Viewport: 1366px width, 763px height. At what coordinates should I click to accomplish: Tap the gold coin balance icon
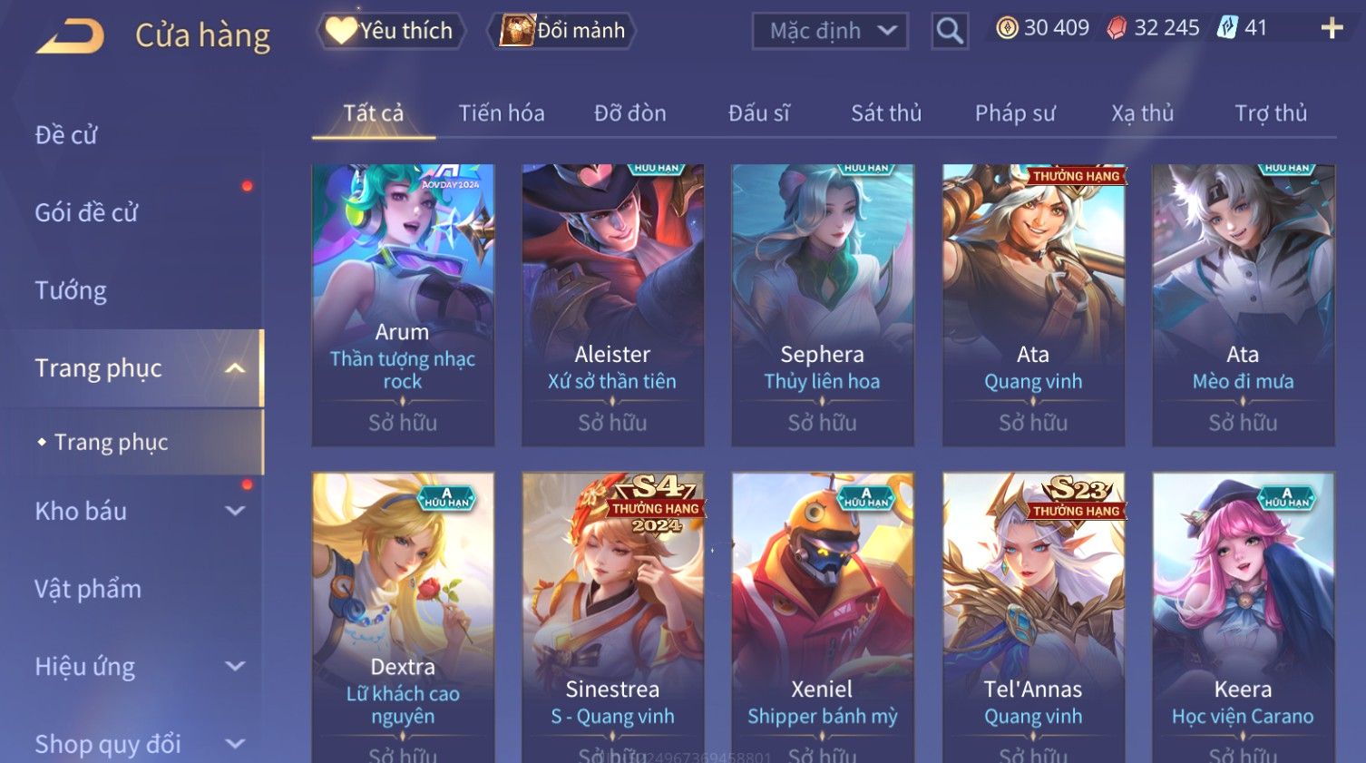pyautogui.click(x=1007, y=28)
